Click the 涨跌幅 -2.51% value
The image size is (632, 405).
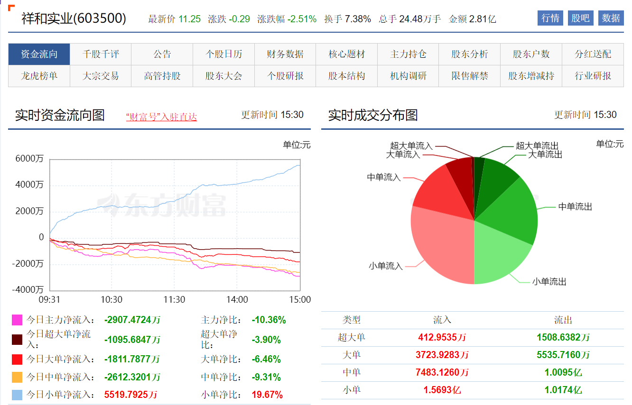pyautogui.click(x=302, y=19)
